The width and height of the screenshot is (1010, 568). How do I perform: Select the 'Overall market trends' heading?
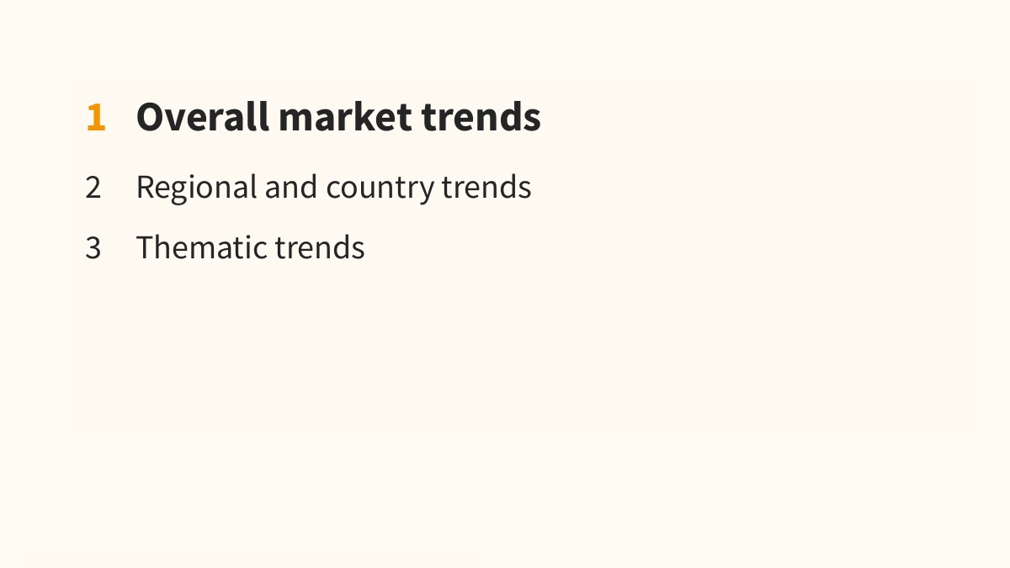click(338, 117)
